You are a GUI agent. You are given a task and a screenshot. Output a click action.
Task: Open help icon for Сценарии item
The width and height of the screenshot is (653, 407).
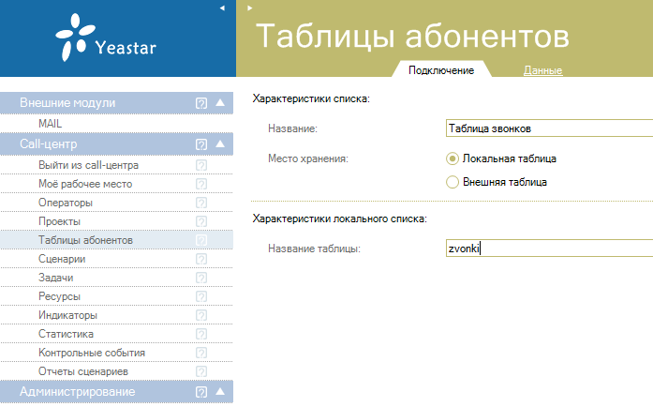[x=200, y=259]
